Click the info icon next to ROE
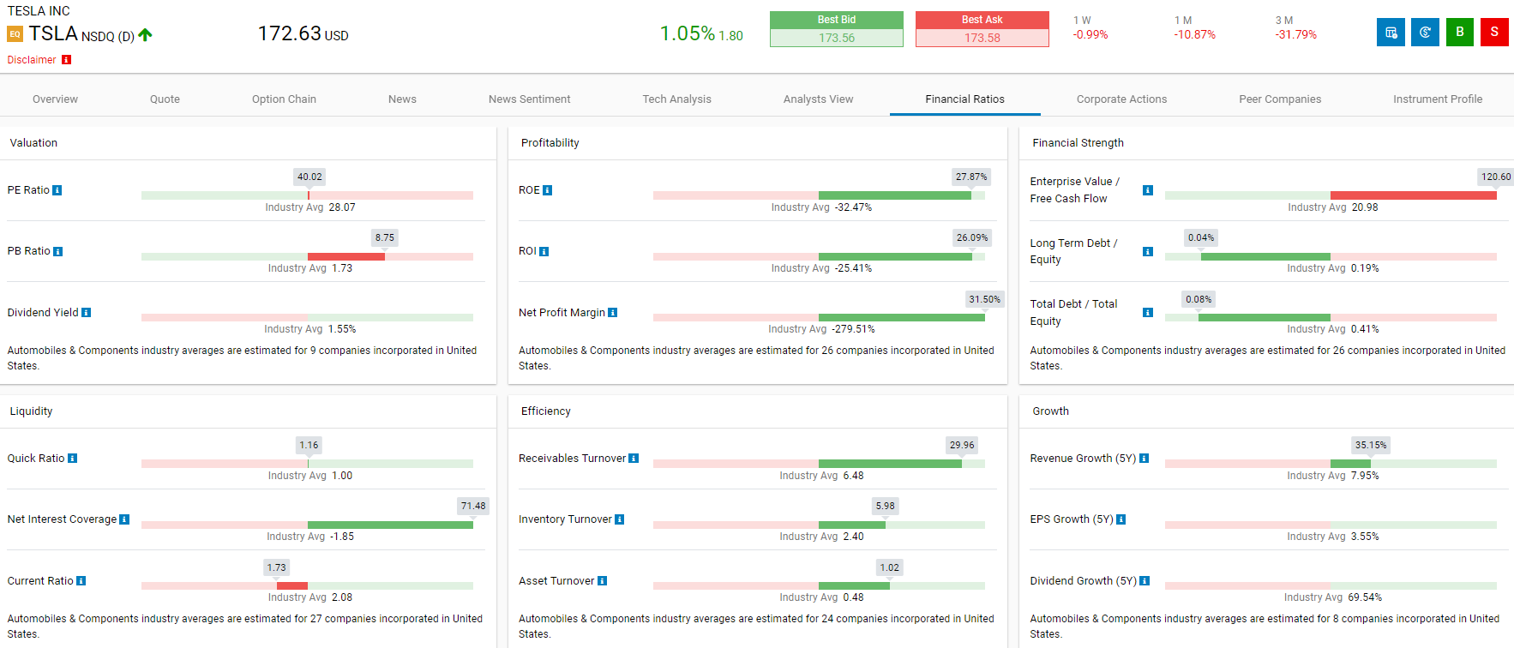The image size is (1514, 648). [x=547, y=190]
